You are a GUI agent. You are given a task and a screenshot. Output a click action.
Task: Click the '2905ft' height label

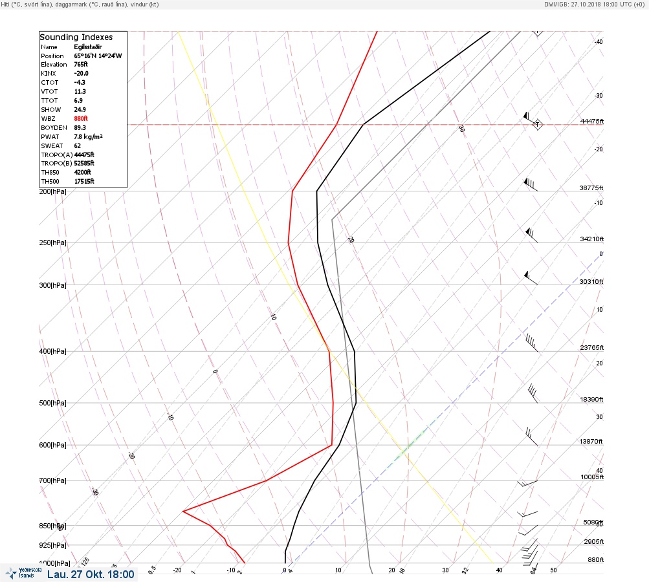point(594,541)
